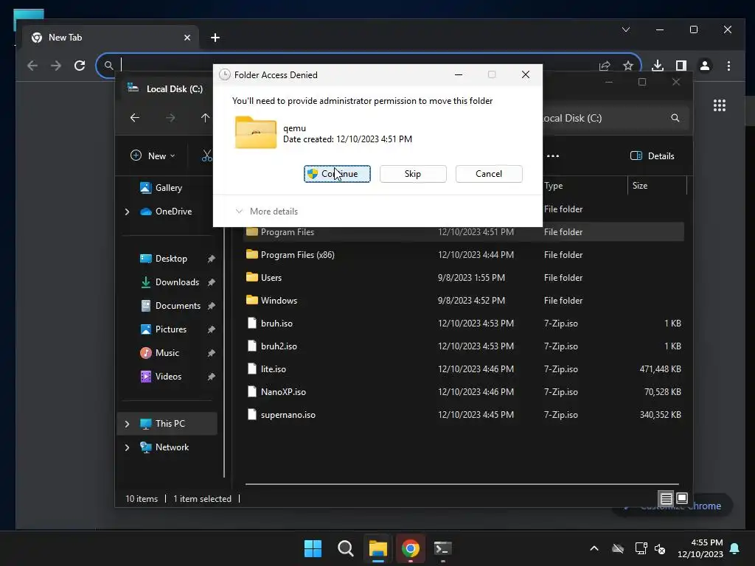Click the pin icon beside Downloads
The width and height of the screenshot is (755, 566).
(x=211, y=282)
